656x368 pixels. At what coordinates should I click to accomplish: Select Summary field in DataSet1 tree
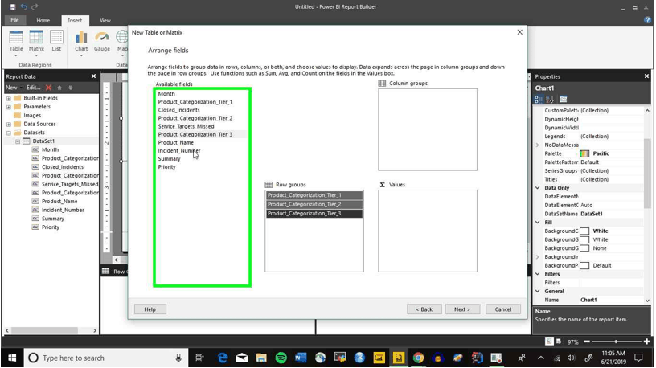pyautogui.click(x=53, y=219)
